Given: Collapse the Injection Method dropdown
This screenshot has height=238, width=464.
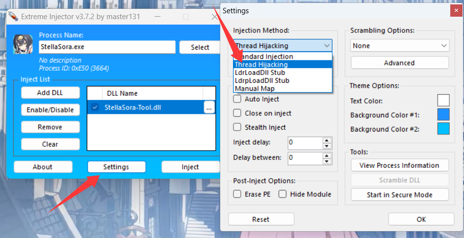Looking at the screenshot, I should click(327, 46).
